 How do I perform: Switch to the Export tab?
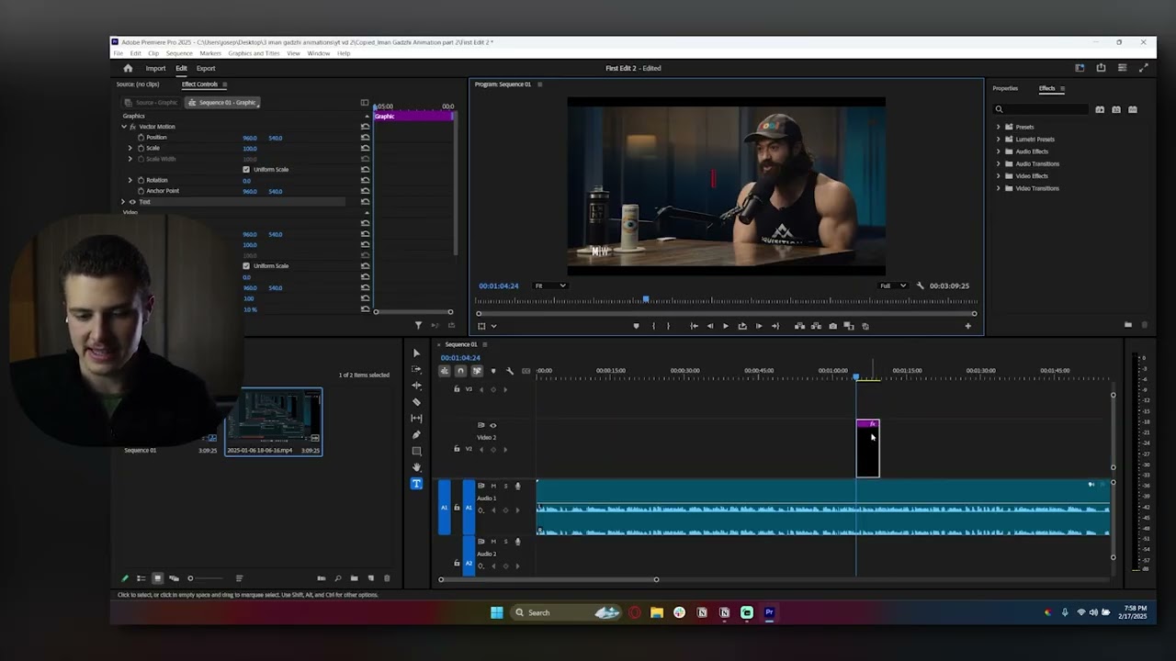206,68
